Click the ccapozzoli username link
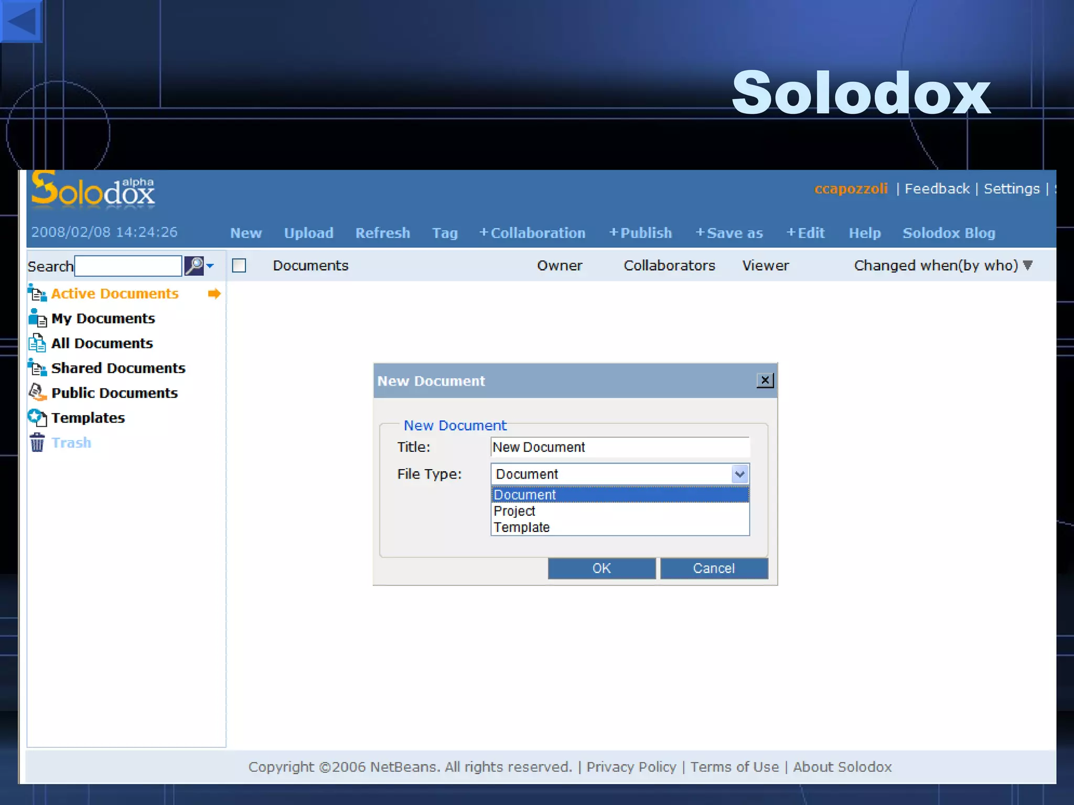Viewport: 1074px width, 805px height. pyautogui.click(x=851, y=189)
